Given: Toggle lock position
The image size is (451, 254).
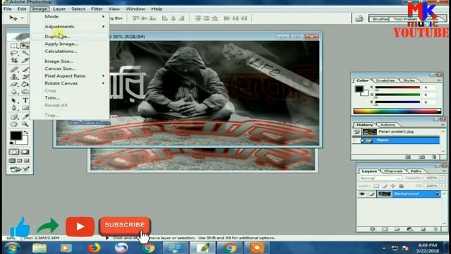Looking at the screenshot, I should [393, 186].
